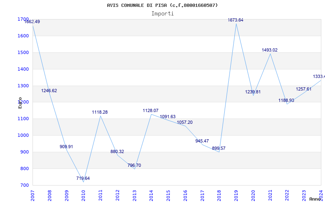Select data label 1239.81
Screen dimensions: 325x203
(x=253, y=92)
